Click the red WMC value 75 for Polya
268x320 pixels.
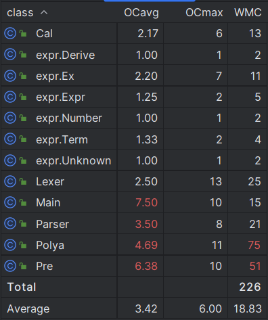[x=254, y=245]
